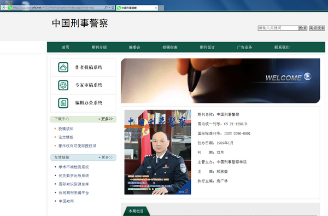Open the 投稿须知 download link

66,129
